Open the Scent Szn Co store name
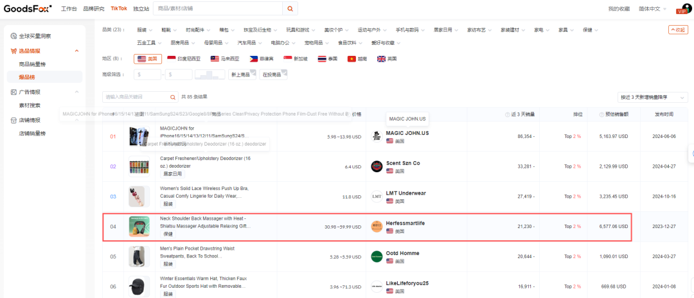This screenshot has width=694, height=298. pyautogui.click(x=403, y=163)
